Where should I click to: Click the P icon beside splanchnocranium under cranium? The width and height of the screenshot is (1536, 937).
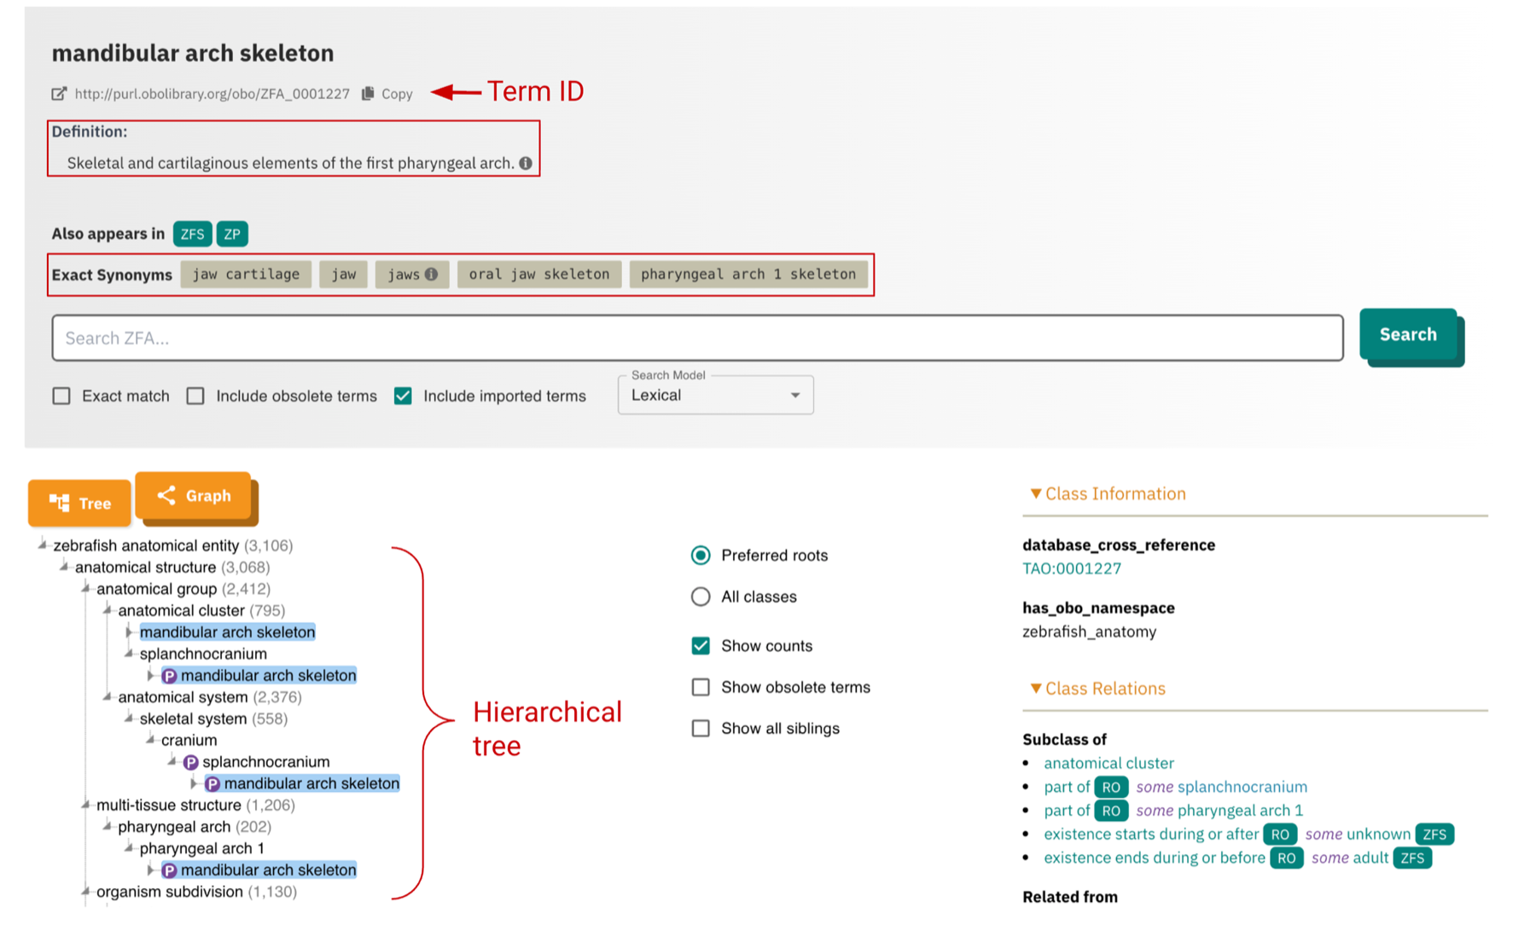(x=191, y=762)
